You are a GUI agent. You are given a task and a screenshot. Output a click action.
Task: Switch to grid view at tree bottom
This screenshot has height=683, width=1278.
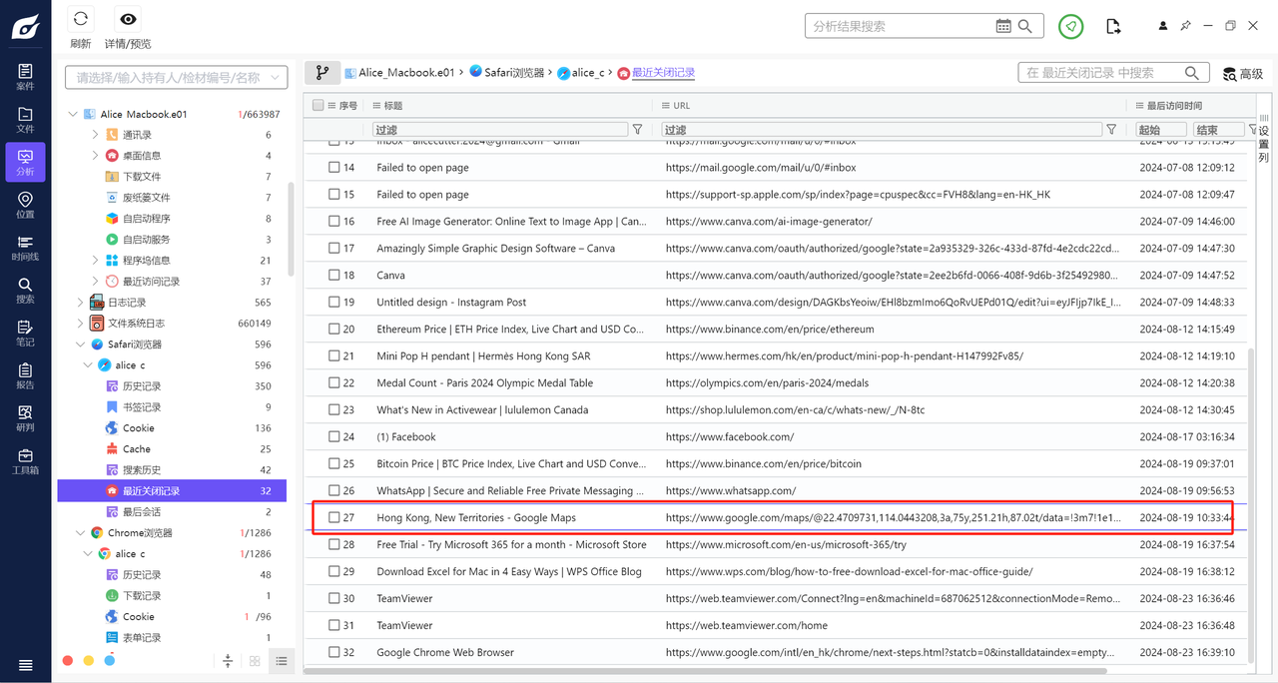pos(255,661)
